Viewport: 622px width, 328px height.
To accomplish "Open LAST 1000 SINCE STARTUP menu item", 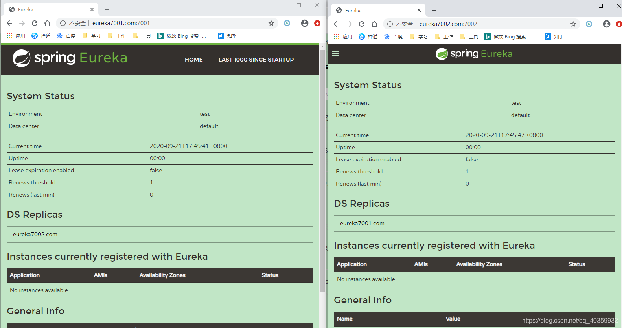I will click(256, 60).
